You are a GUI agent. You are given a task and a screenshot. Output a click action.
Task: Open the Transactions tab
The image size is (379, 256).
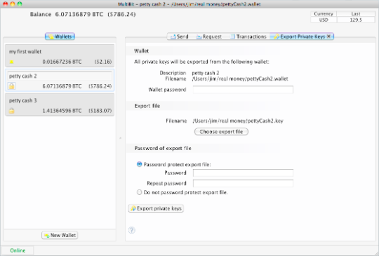pyautogui.click(x=248, y=36)
